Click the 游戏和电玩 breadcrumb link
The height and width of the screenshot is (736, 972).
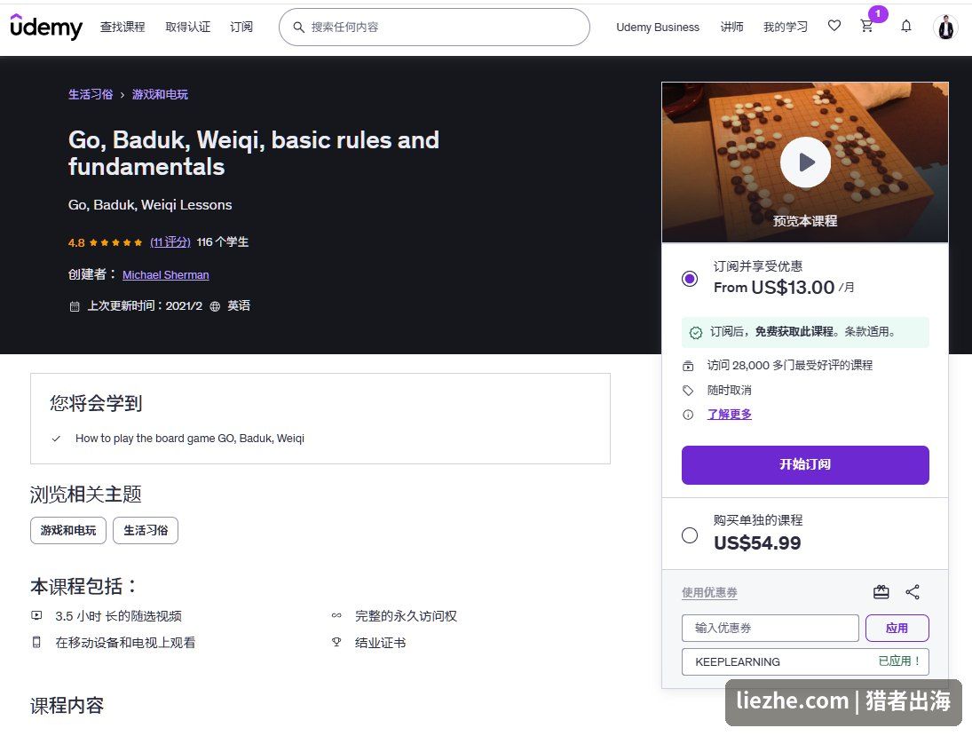pyautogui.click(x=160, y=94)
